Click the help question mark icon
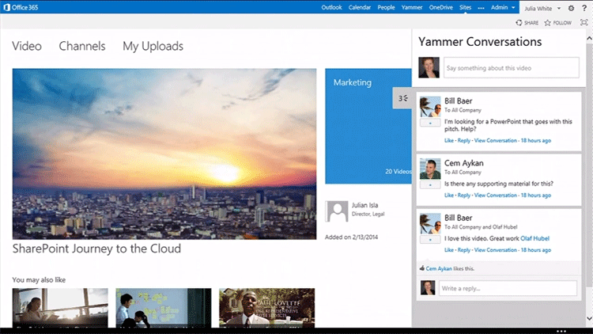Image resolution: width=593 pixels, height=334 pixels. [584, 7]
